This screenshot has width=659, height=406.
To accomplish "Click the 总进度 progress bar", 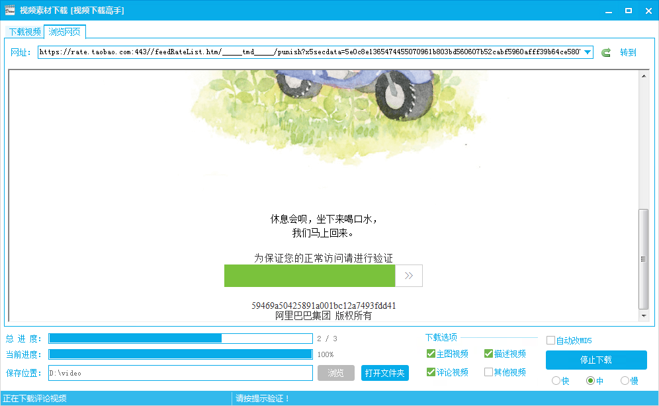I will point(181,339).
